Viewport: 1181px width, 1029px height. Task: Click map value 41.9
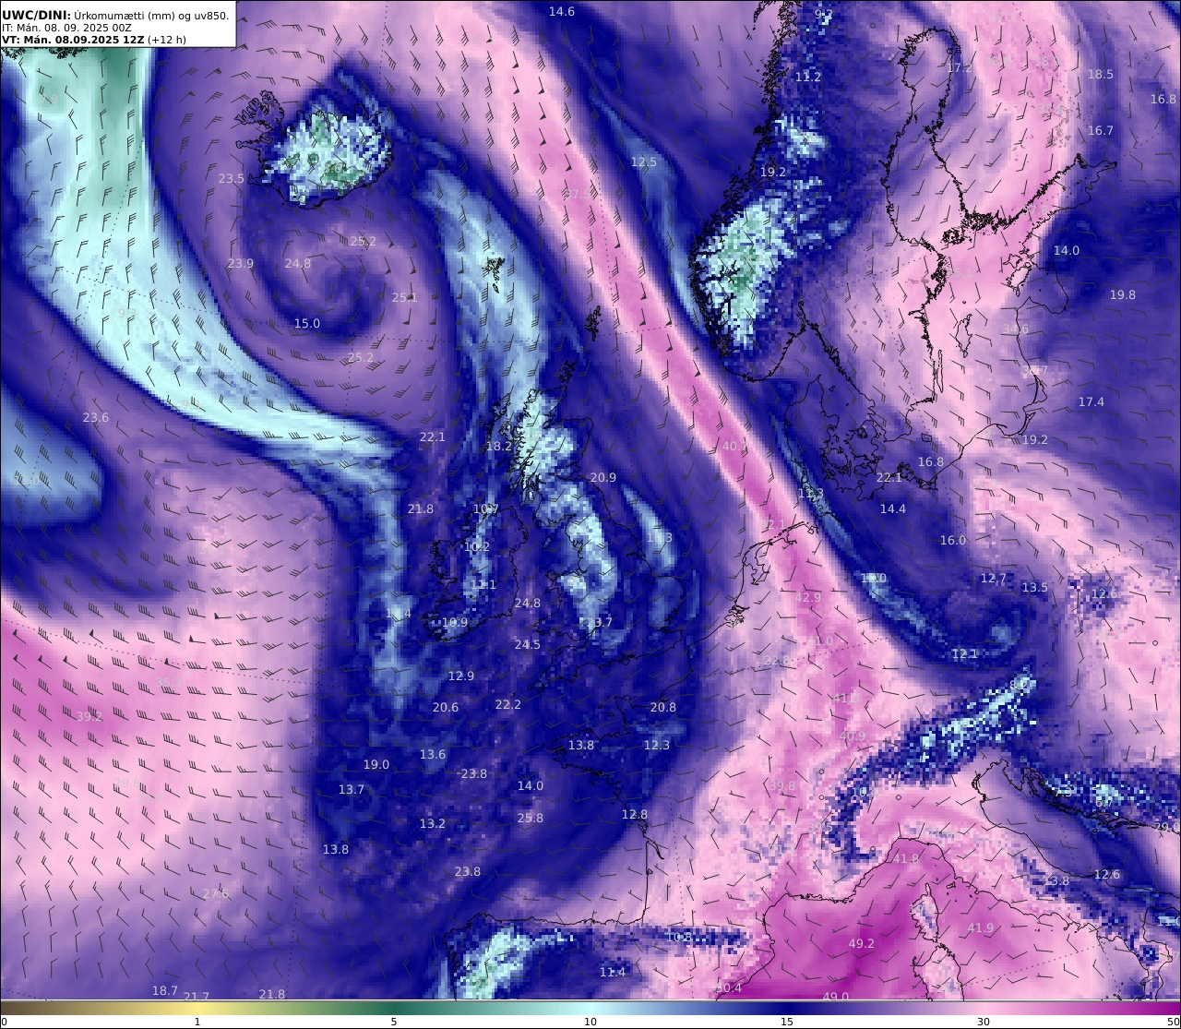coord(981,928)
